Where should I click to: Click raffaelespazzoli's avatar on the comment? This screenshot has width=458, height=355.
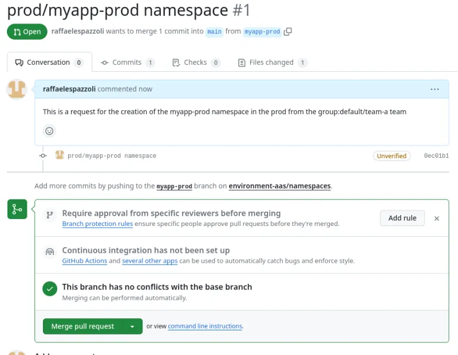(17, 89)
